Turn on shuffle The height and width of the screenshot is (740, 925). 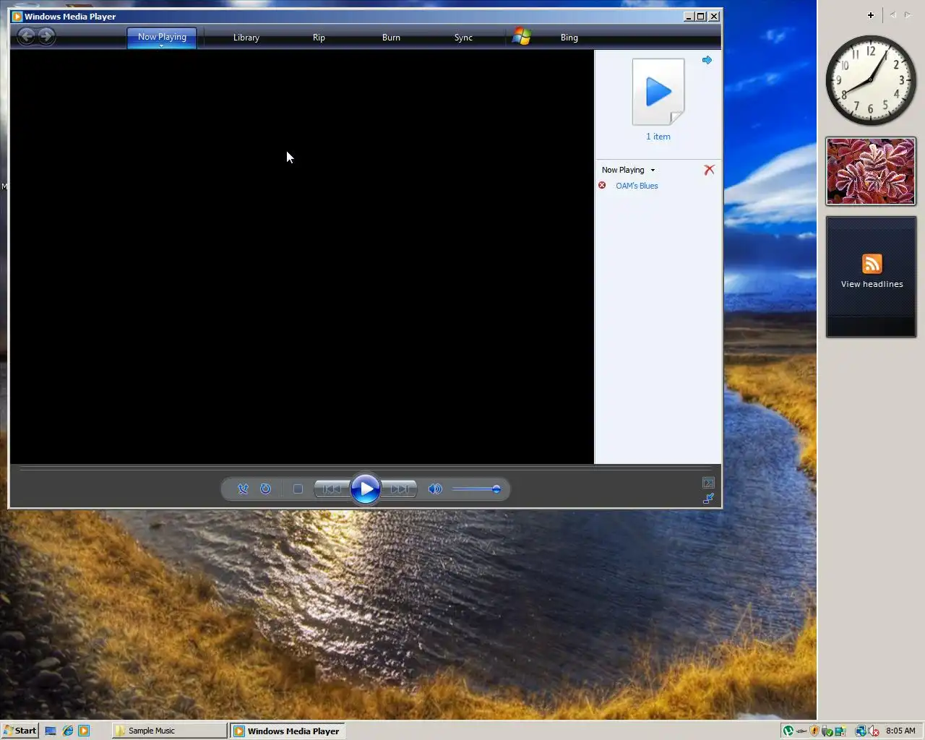244,489
